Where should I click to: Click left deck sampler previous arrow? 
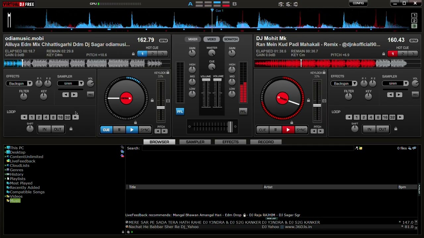click(x=66, y=95)
